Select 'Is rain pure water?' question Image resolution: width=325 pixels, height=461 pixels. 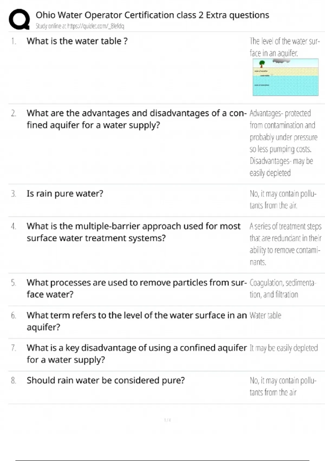(x=65, y=194)
